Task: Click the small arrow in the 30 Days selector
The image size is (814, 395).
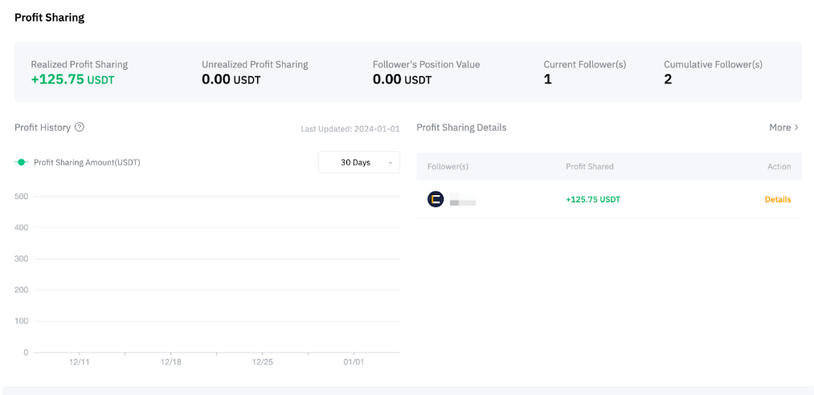Action: point(391,163)
